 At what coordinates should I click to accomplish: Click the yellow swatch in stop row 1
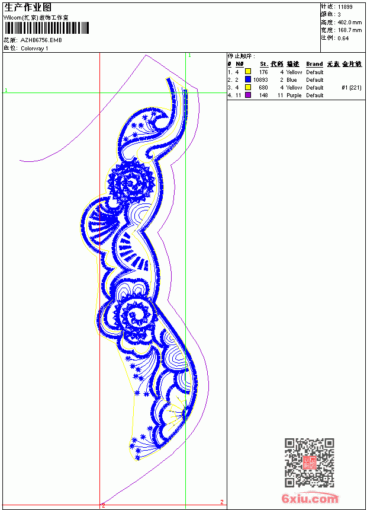(x=248, y=72)
